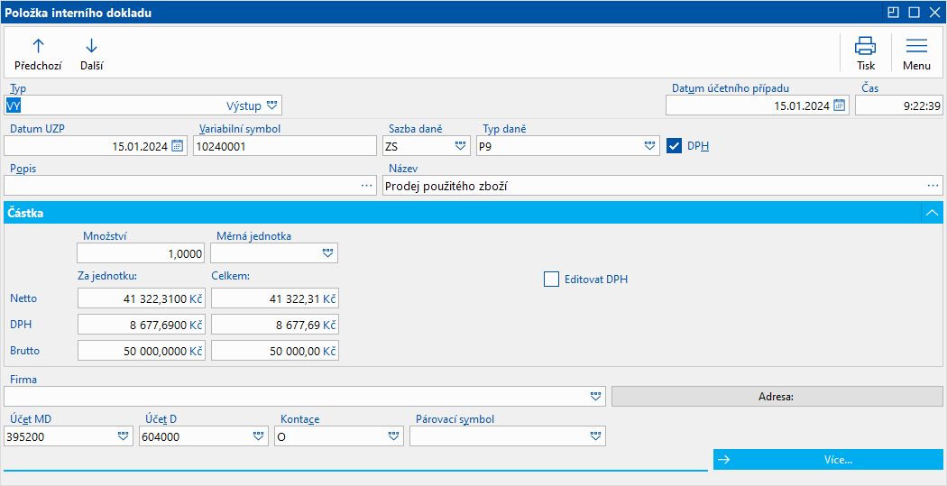Collapse the Částka section

point(933,213)
